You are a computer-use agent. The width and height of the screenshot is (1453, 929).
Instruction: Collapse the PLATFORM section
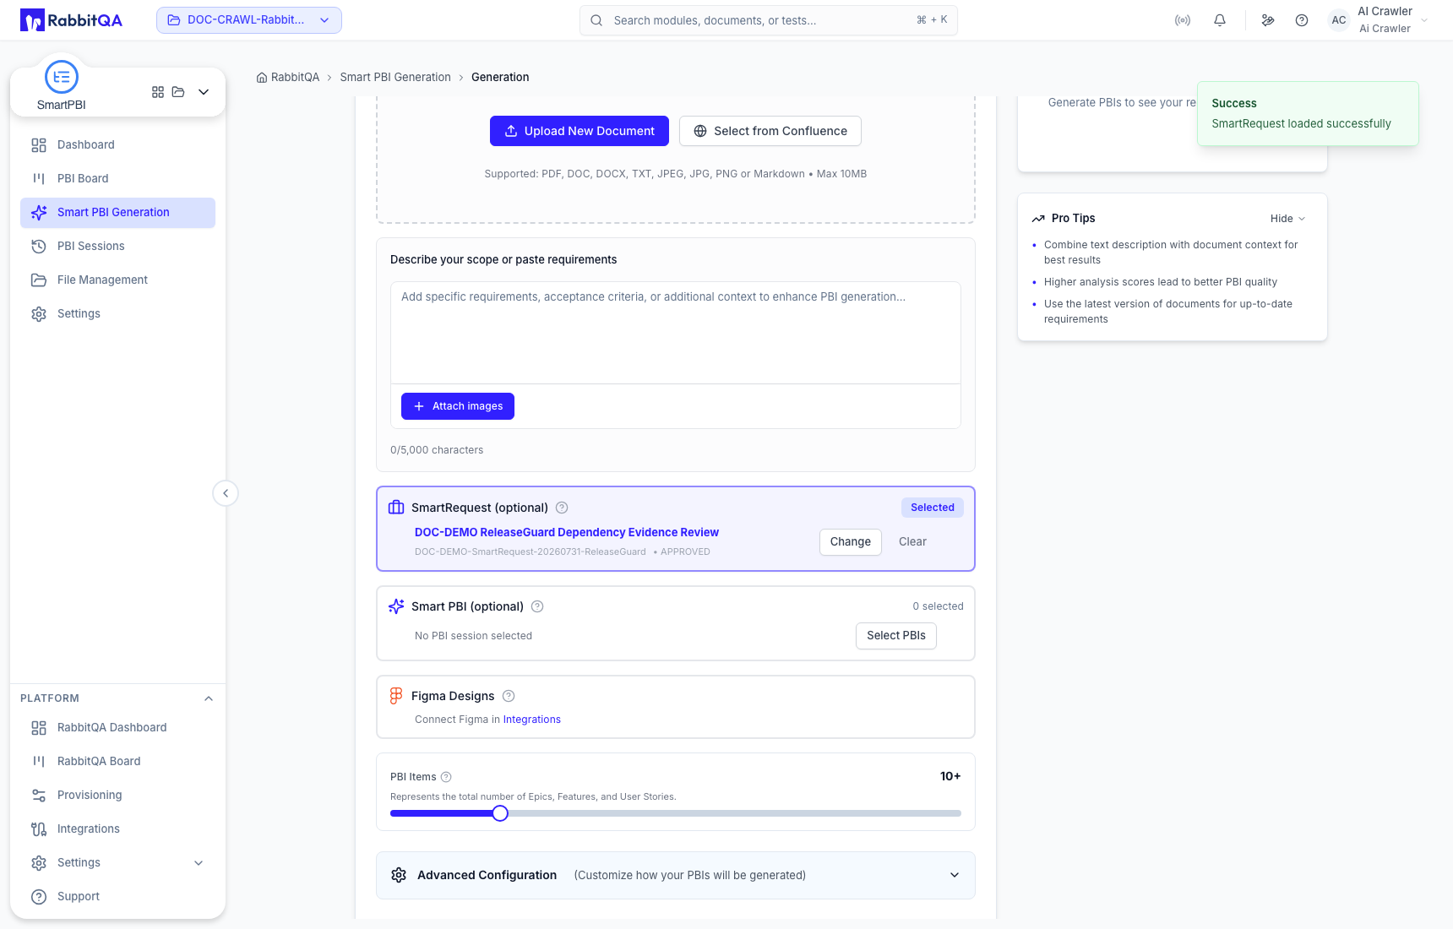click(209, 698)
